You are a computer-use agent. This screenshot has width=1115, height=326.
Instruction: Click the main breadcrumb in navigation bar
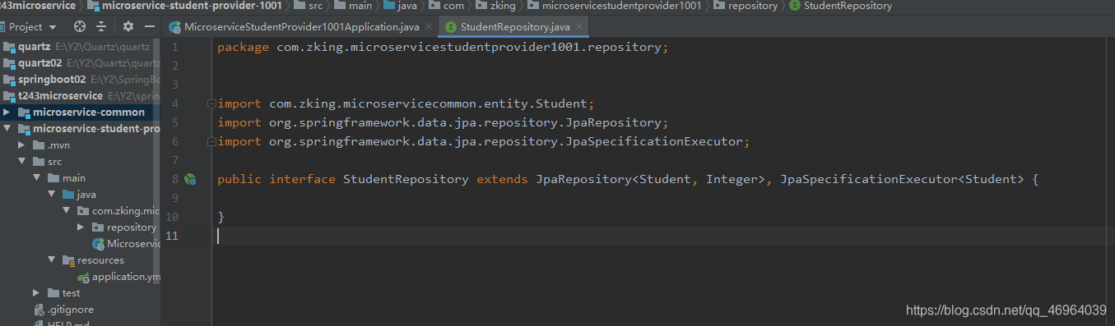(353, 6)
